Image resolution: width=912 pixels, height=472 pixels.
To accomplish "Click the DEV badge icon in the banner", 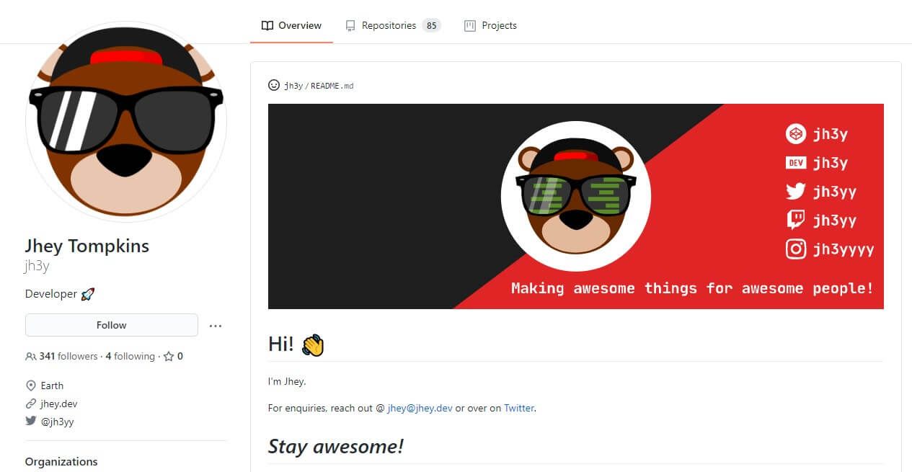I will (x=795, y=162).
